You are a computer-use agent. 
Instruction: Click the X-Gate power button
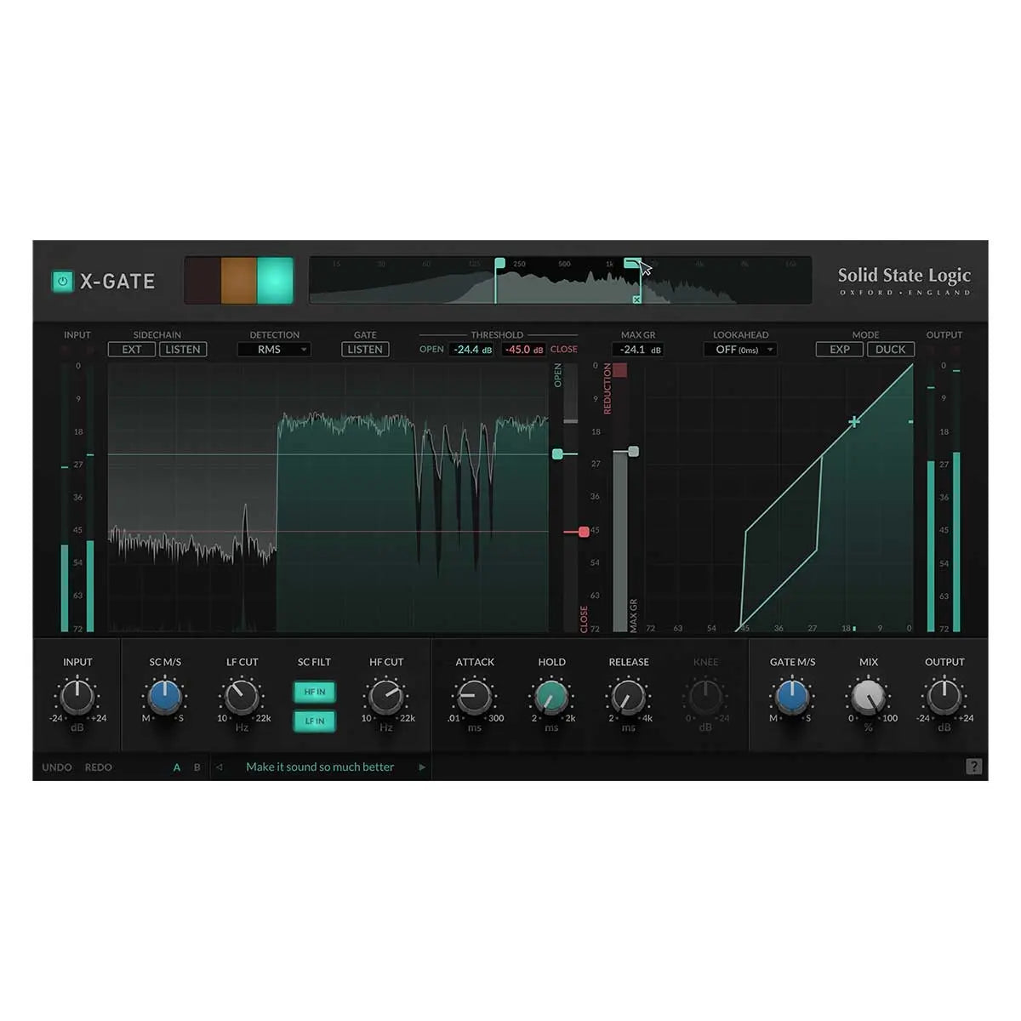coord(60,282)
